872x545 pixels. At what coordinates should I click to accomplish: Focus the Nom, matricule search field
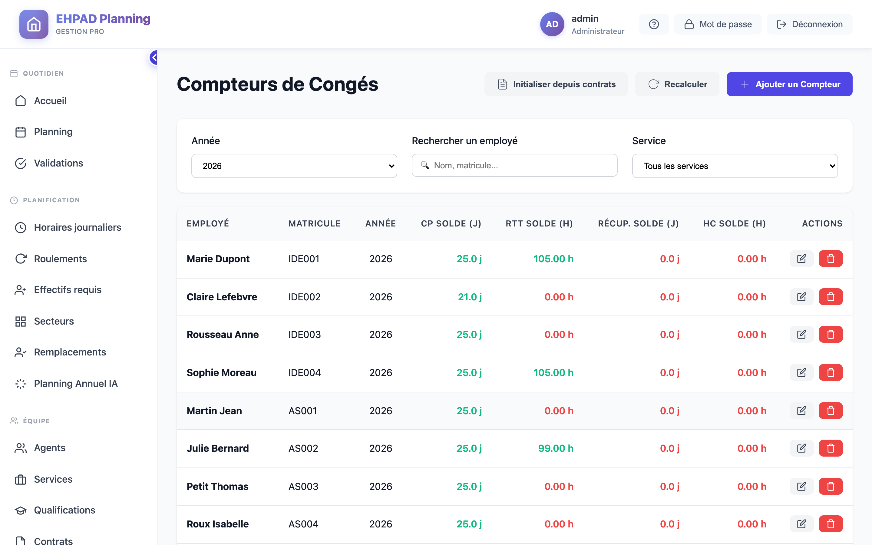[x=514, y=165]
